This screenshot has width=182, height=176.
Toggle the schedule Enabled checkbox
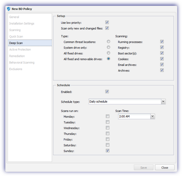click(x=107, y=92)
